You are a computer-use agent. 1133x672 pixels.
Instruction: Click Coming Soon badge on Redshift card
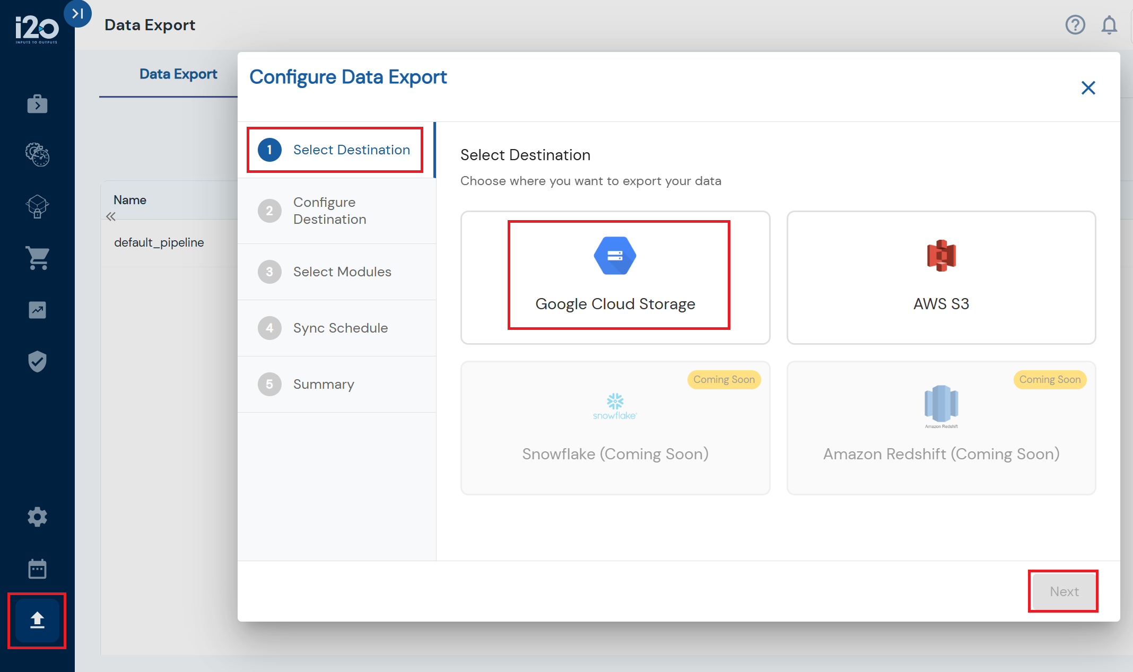pos(1050,380)
